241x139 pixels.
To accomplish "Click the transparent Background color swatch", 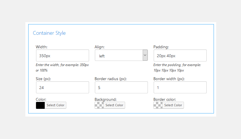I will coord(99,105).
